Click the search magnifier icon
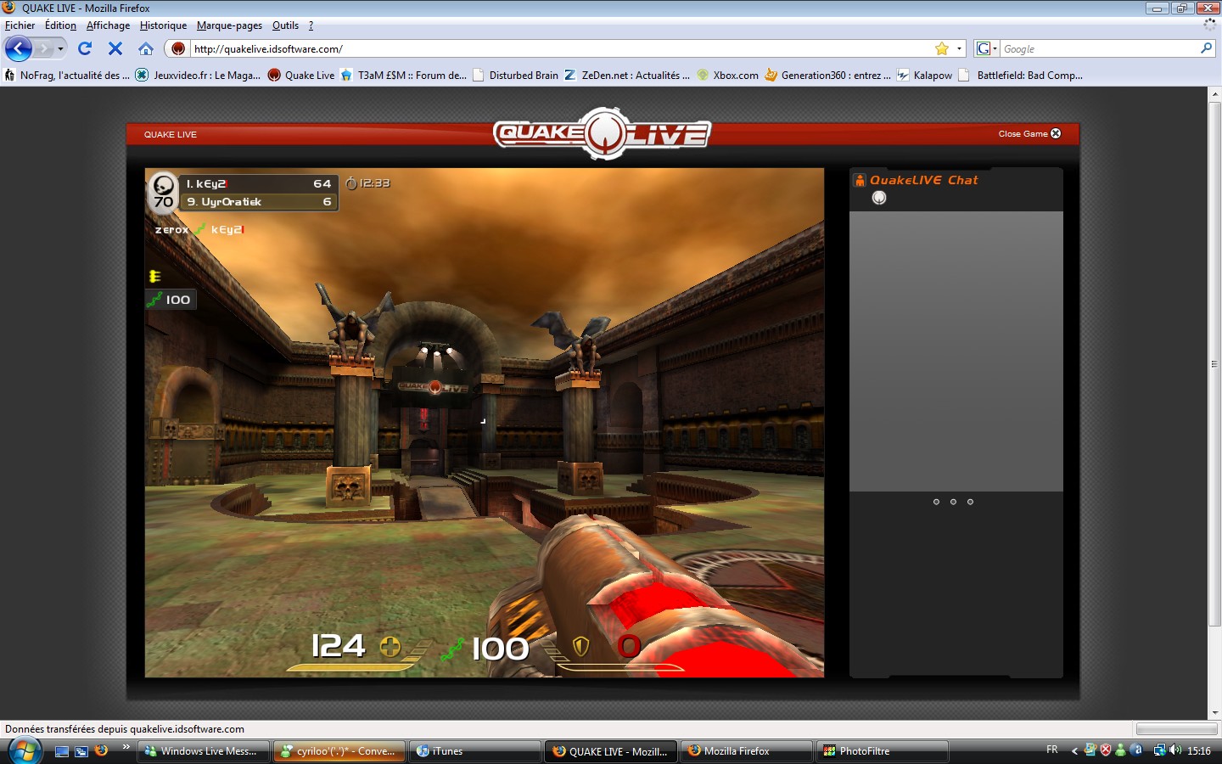Screen dimensions: 1222x764 1206,48
